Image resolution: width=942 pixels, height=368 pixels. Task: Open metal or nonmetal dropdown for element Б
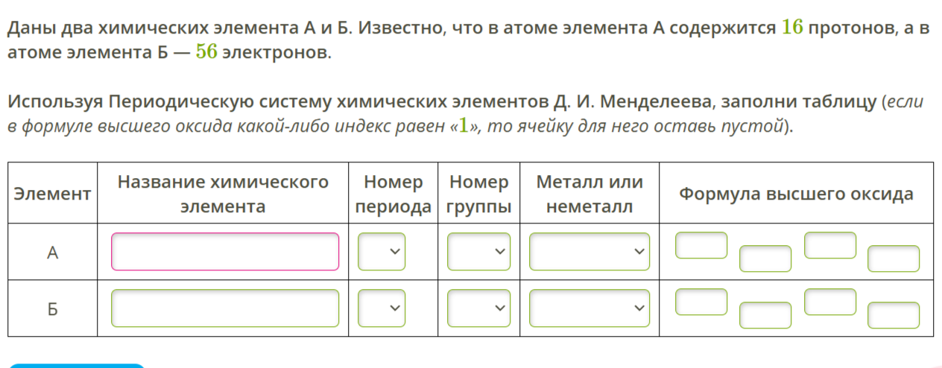(x=589, y=308)
